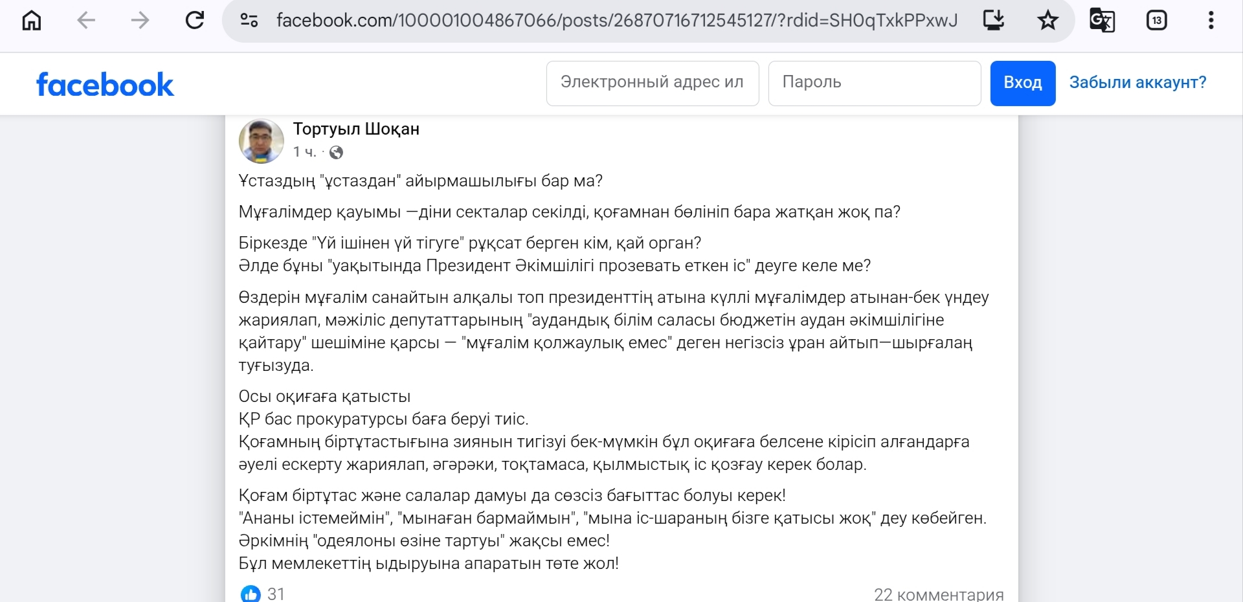The image size is (1243, 602).
Task: Open site info settings icon
Action: [x=249, y=21]
